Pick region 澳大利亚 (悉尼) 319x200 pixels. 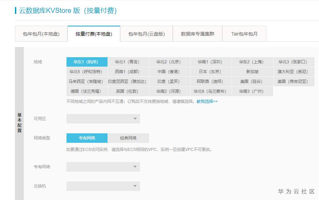(x=294, y=72)
